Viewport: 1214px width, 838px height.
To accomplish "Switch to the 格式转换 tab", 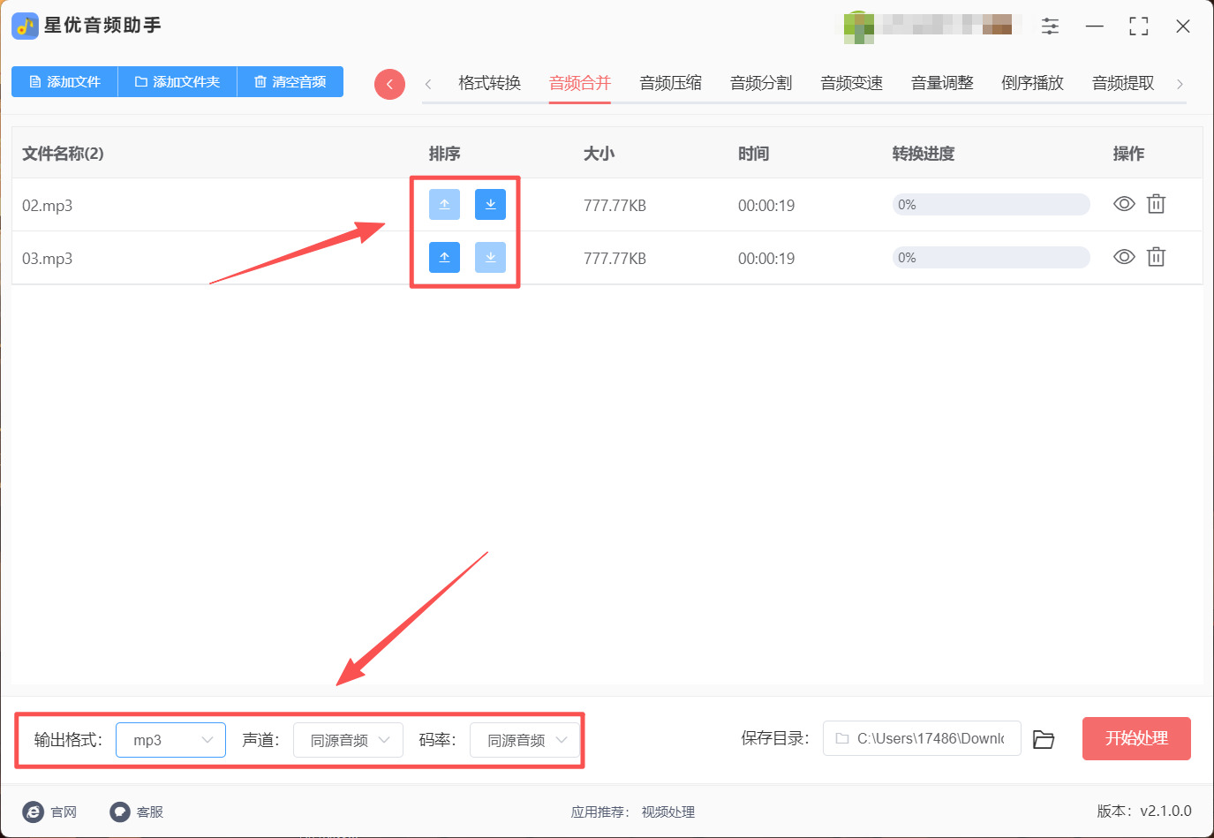I will [x=489, y=83].
